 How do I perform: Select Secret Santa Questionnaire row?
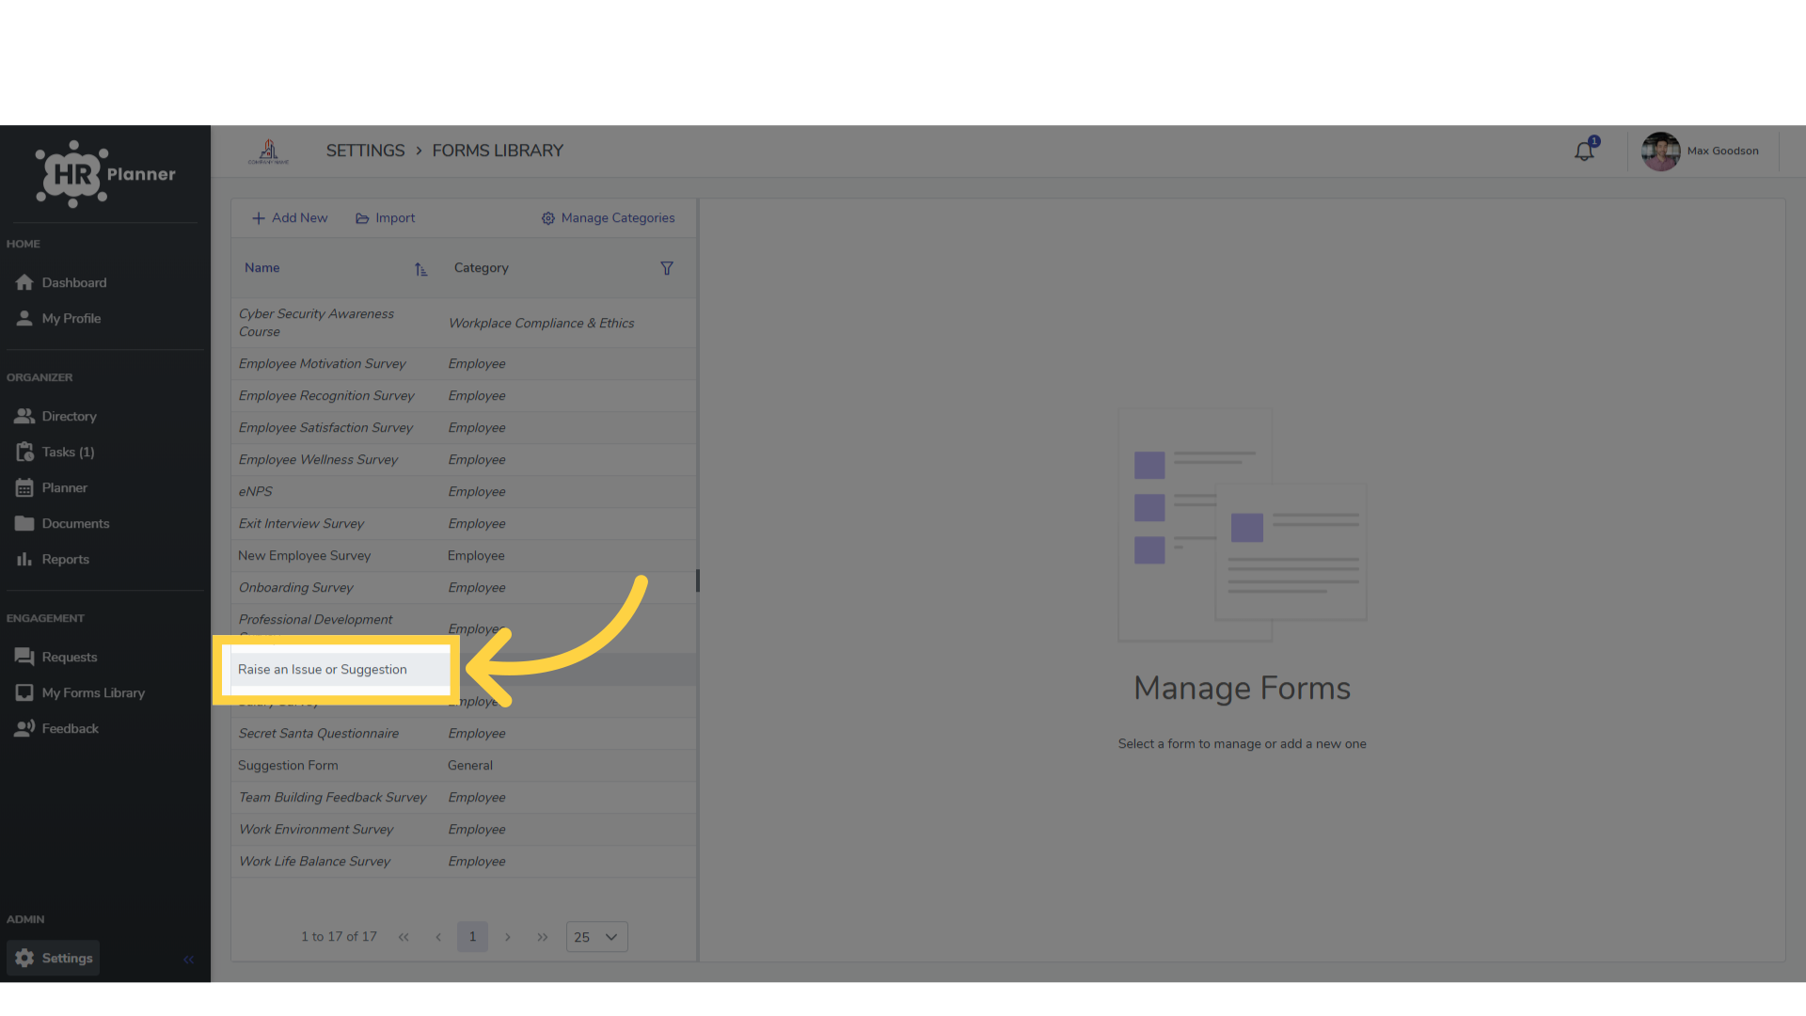point(464,734)
